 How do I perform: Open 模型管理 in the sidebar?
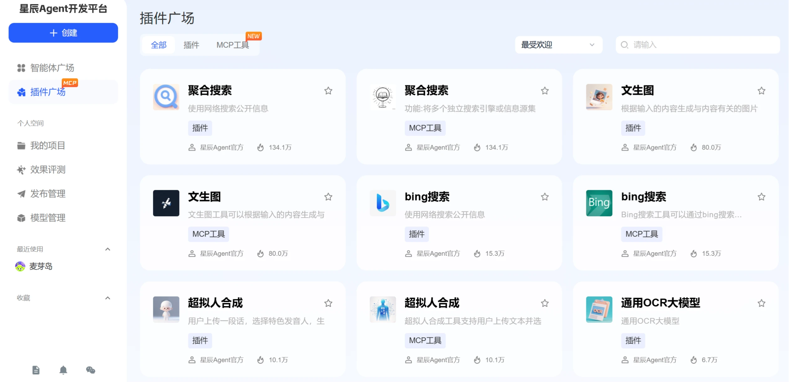[48, 218]
